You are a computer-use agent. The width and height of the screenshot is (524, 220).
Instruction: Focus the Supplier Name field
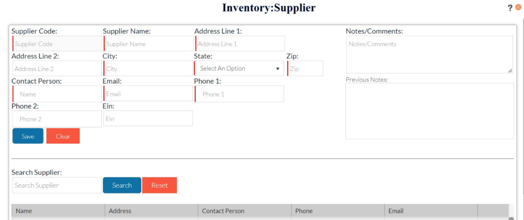click(x=148, y=44)
